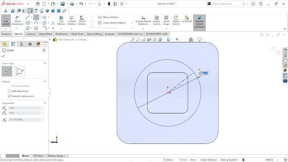Open Quick Snaps
Image resolution: width=288 pixels, height=162 pixels.
166,20
